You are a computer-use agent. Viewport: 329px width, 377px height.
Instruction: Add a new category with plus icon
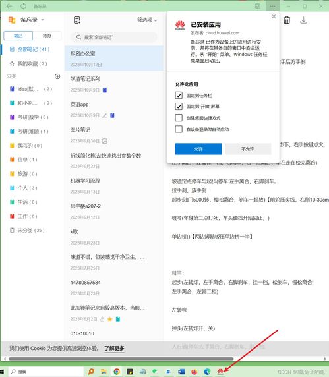[x=57, y=76]
